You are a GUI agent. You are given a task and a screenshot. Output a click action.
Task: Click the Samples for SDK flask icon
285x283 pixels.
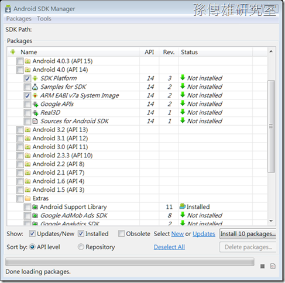point(35,87)
